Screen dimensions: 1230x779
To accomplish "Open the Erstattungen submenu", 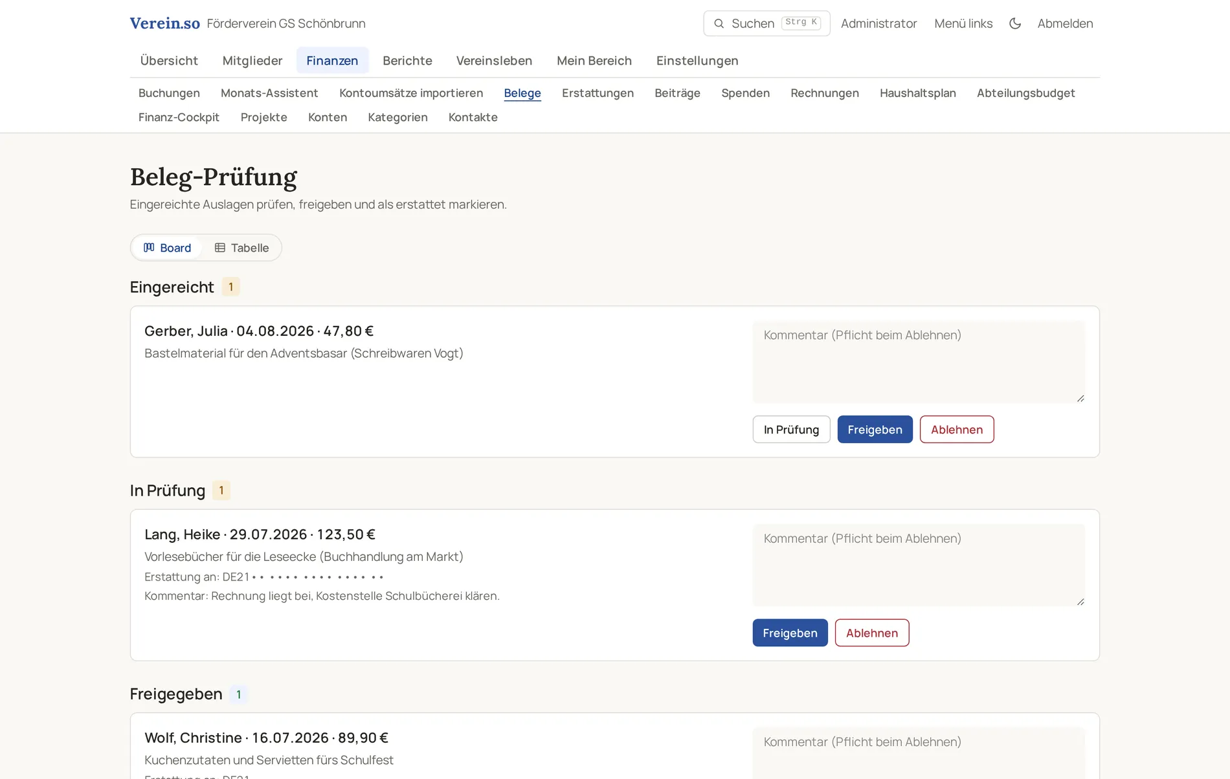I will coord(598,93).
